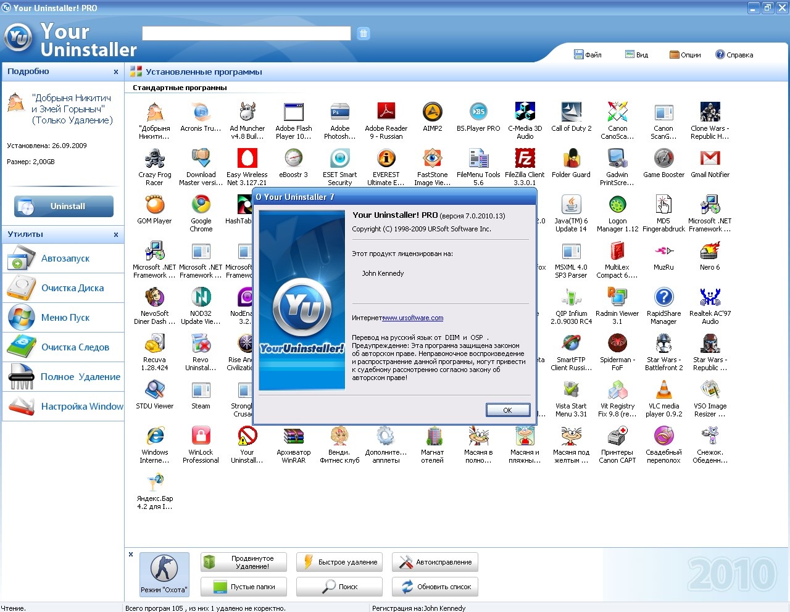Select the Crazy Frog Racer icon
Screen dimensions: 790x612
point(154,159)
